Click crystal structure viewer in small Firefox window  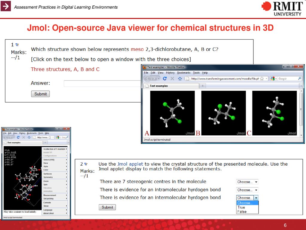pos(23,178)
